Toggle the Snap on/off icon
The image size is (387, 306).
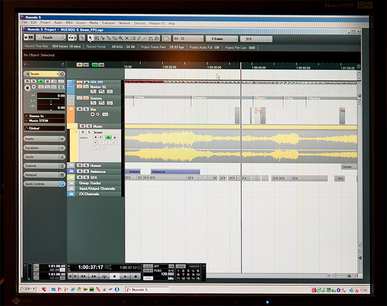coord(176,39)
